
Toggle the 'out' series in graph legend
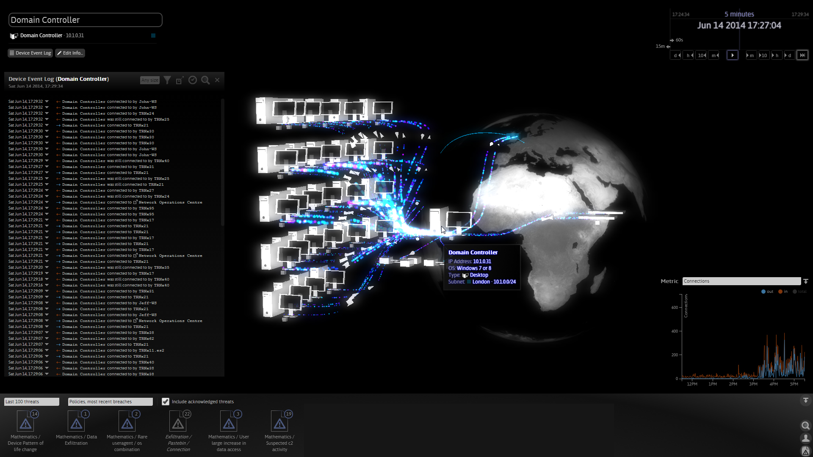(767, 292)
